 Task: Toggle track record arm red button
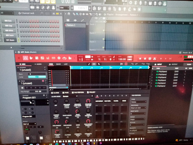43,81
